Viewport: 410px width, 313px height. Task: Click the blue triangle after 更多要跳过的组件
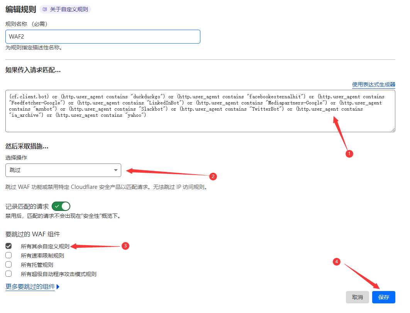(58, 287)
